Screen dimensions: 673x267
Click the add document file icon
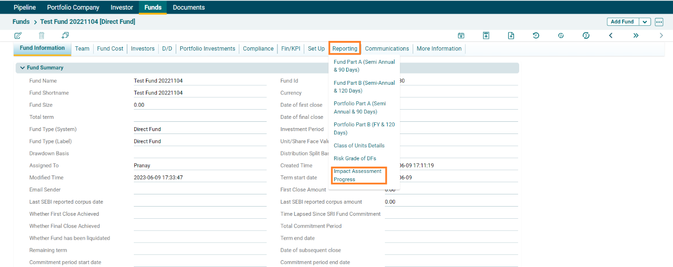click(511, 36)
